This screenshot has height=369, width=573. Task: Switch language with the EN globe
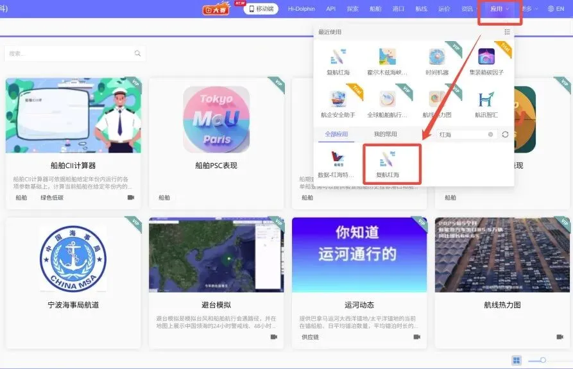click(556, 9)
